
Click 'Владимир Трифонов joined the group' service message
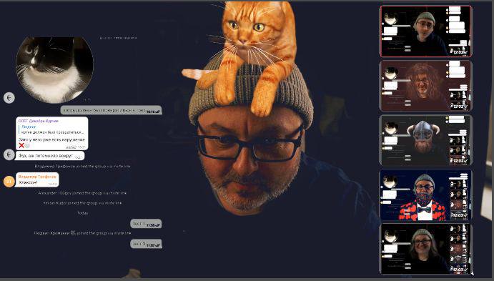click(82, 166)
